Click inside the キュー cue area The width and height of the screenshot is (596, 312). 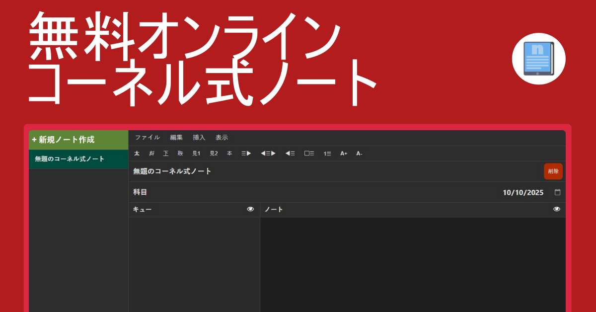pyautogui.click(x=194, y=264)
